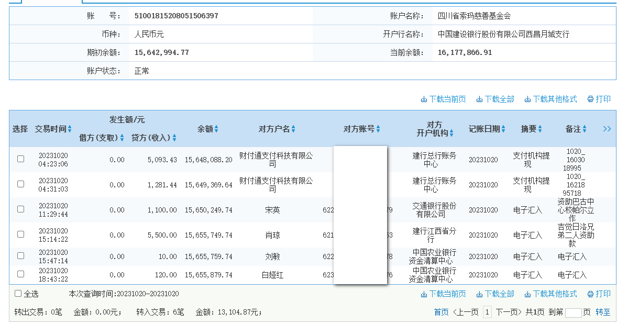Click institution 交通银行股份有限公司
This screenshot has width=617, height=325.
click(434, 210)
